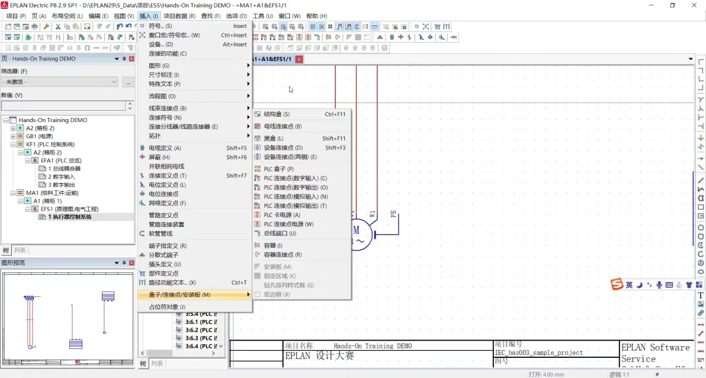
Task: Select page 2 数字输入 in tree
Action: point(62,177)
